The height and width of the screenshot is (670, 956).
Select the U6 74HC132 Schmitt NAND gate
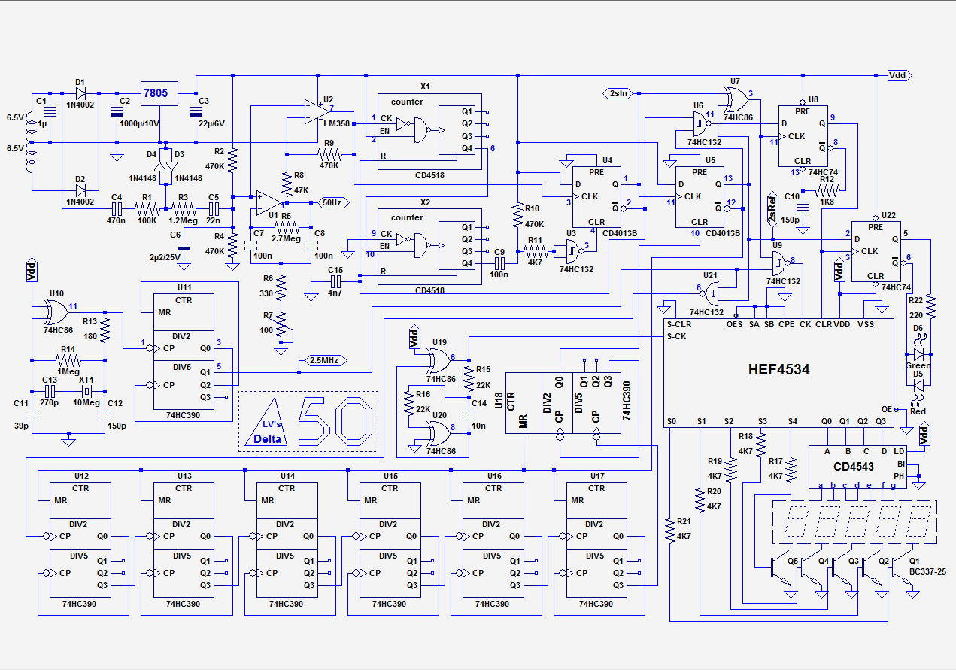click(701, 123)
